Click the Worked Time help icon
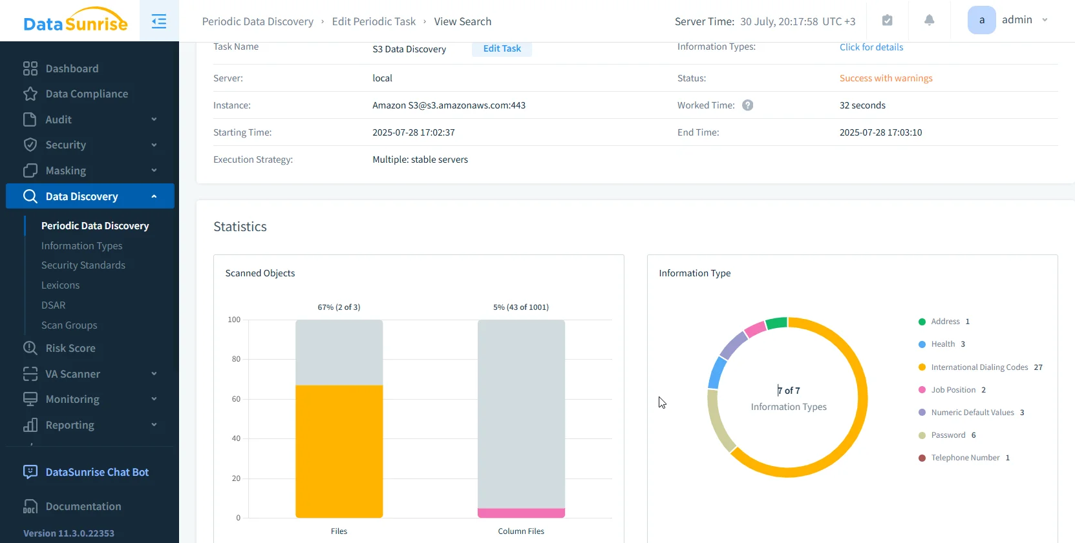The image size is (1075, 543). (x=747, y=105)
